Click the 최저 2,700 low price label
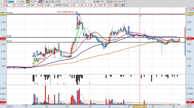Screen dimensions: 194x108 (15, 68)
